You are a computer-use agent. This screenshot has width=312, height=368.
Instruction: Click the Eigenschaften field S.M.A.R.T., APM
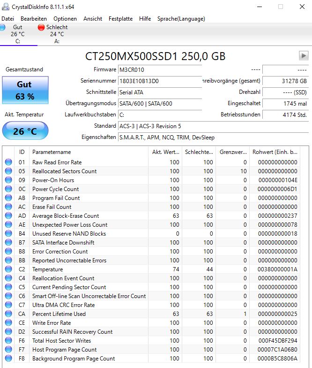(x=214, y=137)
